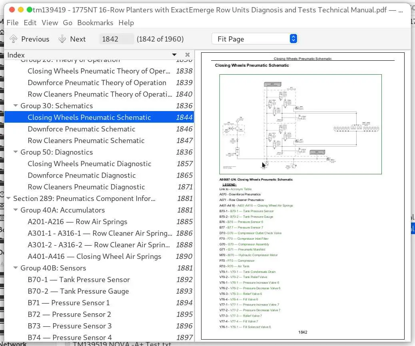Select B74 — Pressure Sensor 4 entry
This screenshot has width=415, height=346.
99,338
